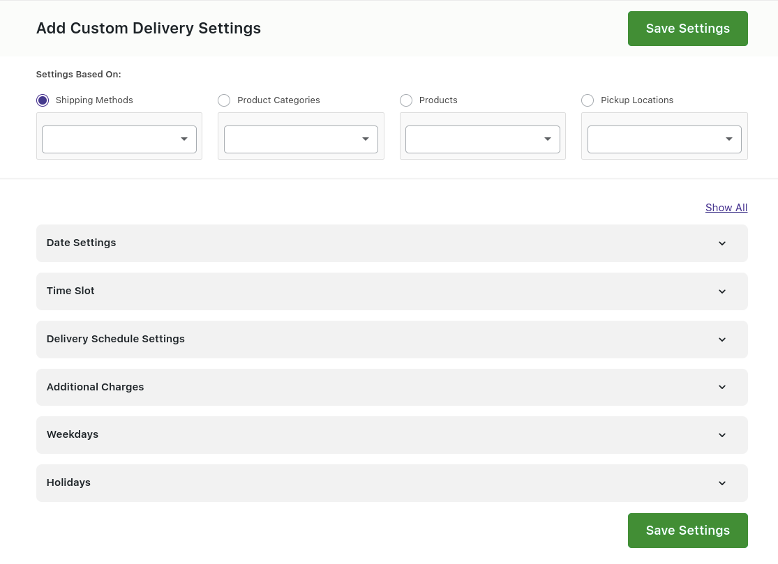Click the Weekdays chevron icon

click(722, 435)
